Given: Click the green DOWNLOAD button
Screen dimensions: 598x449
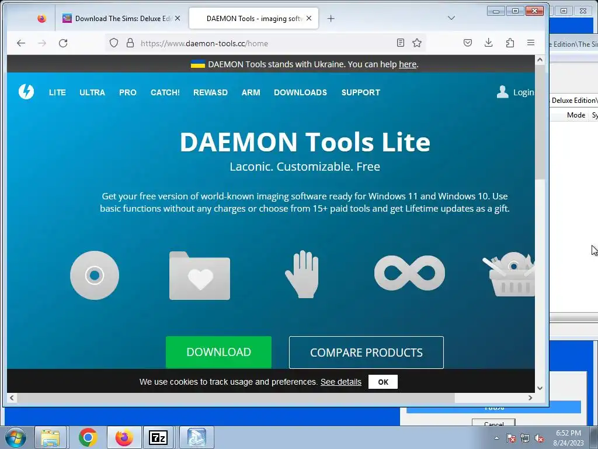Looking at the screenshot, I should (x=218, y=352).
